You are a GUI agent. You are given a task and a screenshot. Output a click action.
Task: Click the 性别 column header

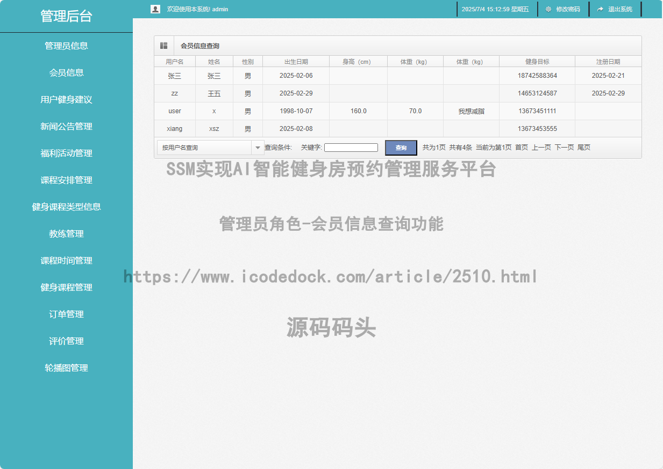click(x=248, y=62)
